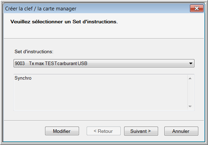Click the Synchro text in the description box
This screenshot has height=145, width=208.
pos(23,78)
